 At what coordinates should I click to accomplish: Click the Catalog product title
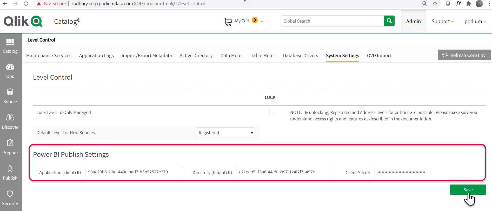[67, 22]
